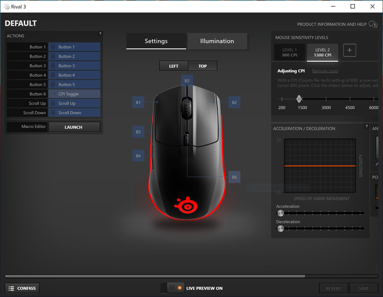The height and width of the screenshot is (297, 383).
Task: Switch mouse view to LEFT
Action: click(174, 66)
